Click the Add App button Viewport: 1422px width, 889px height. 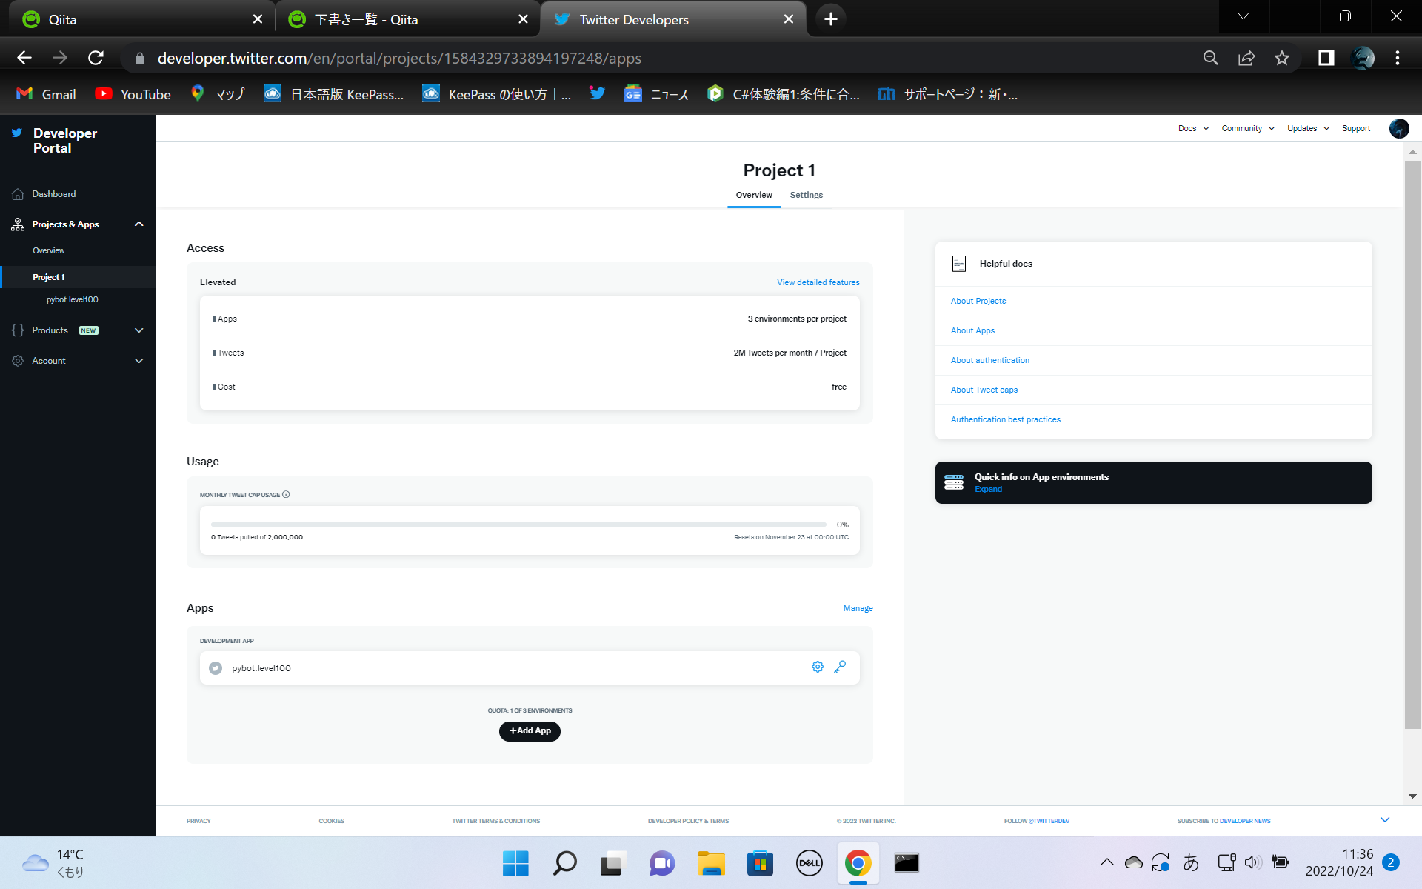tap(530, 731)
